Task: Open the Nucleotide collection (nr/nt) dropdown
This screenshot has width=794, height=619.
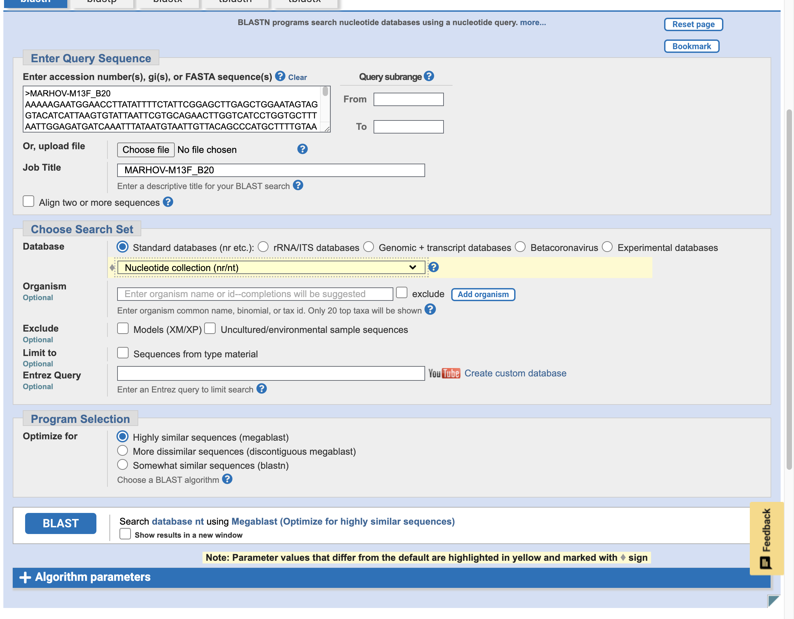Action: pos(271,268)
